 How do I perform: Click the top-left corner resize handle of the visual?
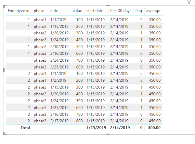coord(5,6)
